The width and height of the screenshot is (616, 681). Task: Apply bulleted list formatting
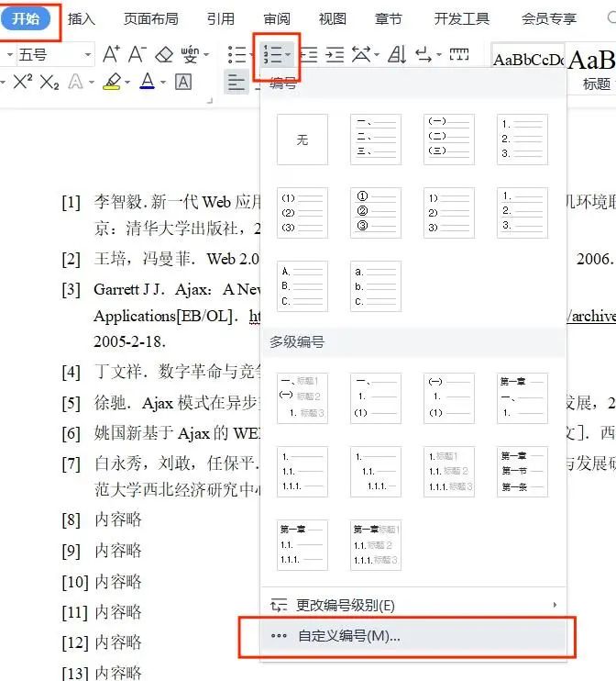pyautogui.click(x=236, y=55)
